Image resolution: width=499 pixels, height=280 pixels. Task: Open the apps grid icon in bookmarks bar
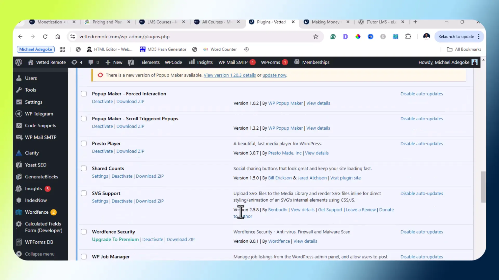(x=62, y=49)
